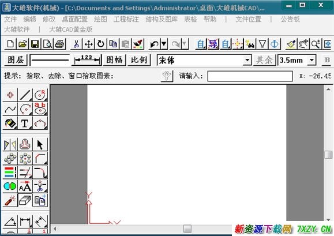Select the angle dimension tool
This screenshot has height=236, width=334.
10,222
